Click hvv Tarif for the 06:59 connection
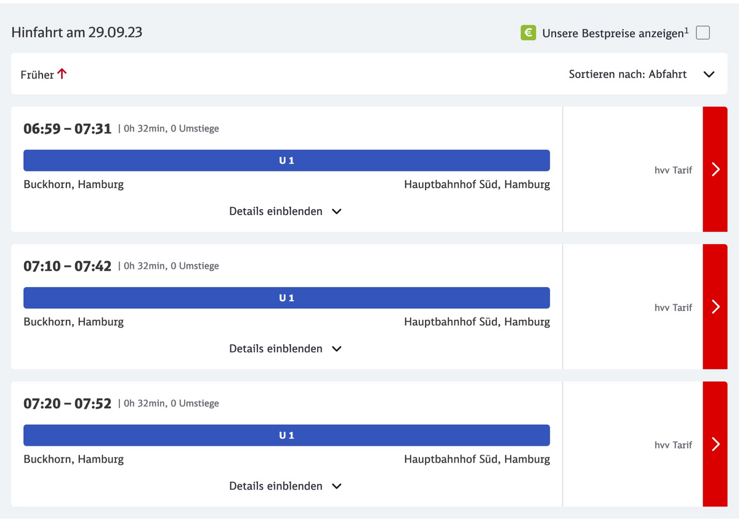Screen dimensions: 739x522 click(672, 170)
